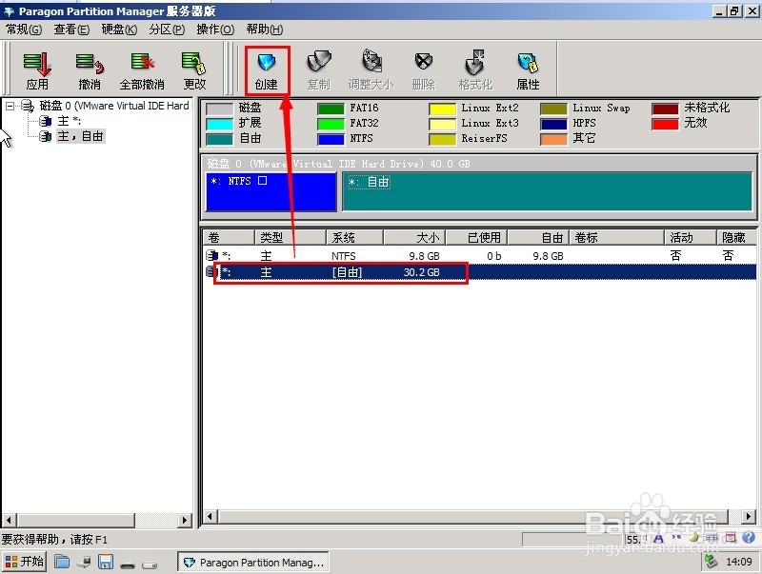Collapse the 磁盘 0 tree node
Viewport: 762px width, 574px height.
[10, 106]
